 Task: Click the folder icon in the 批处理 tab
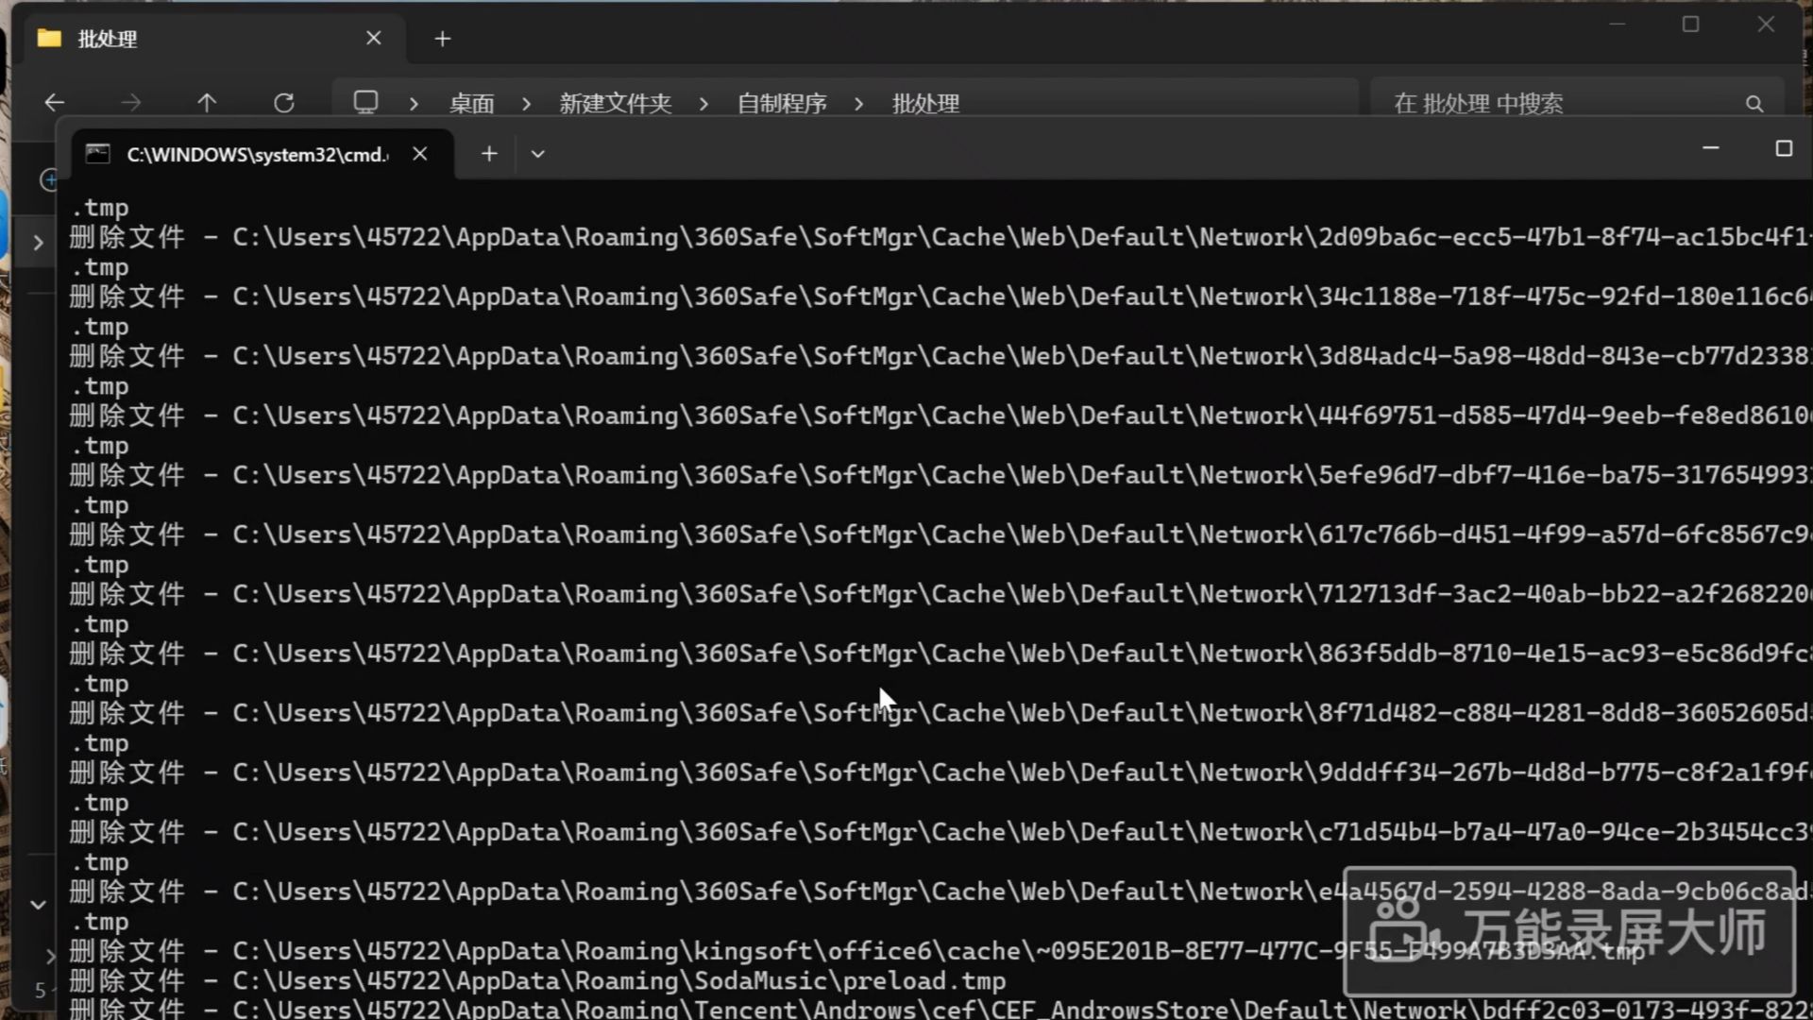pos(49,38)
